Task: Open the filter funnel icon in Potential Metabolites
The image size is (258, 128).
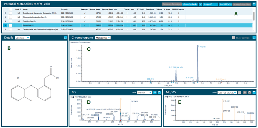Action: pos(201,4)
